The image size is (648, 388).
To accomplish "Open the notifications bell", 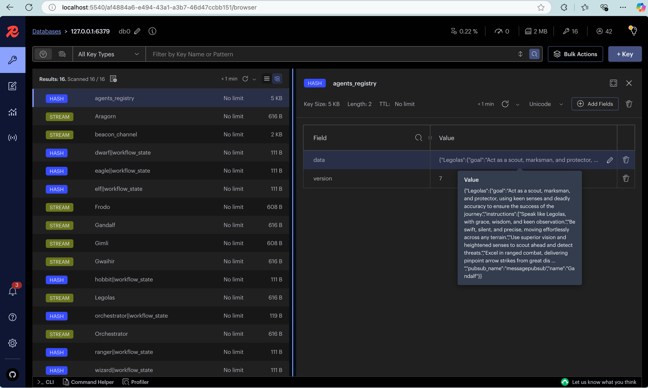I will coord(12,291).
